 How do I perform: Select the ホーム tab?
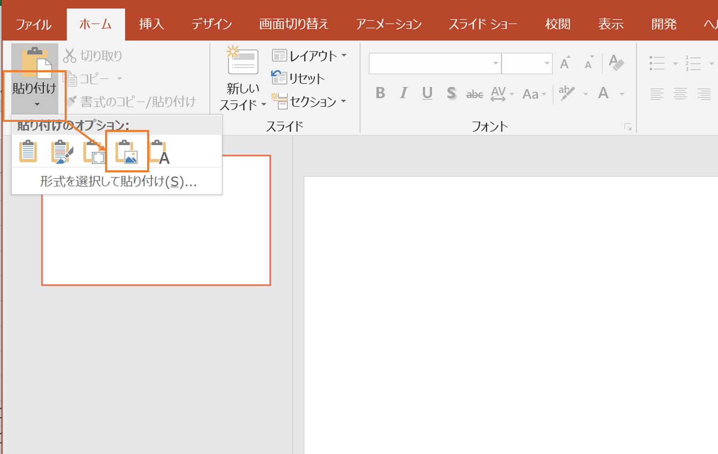95,24
